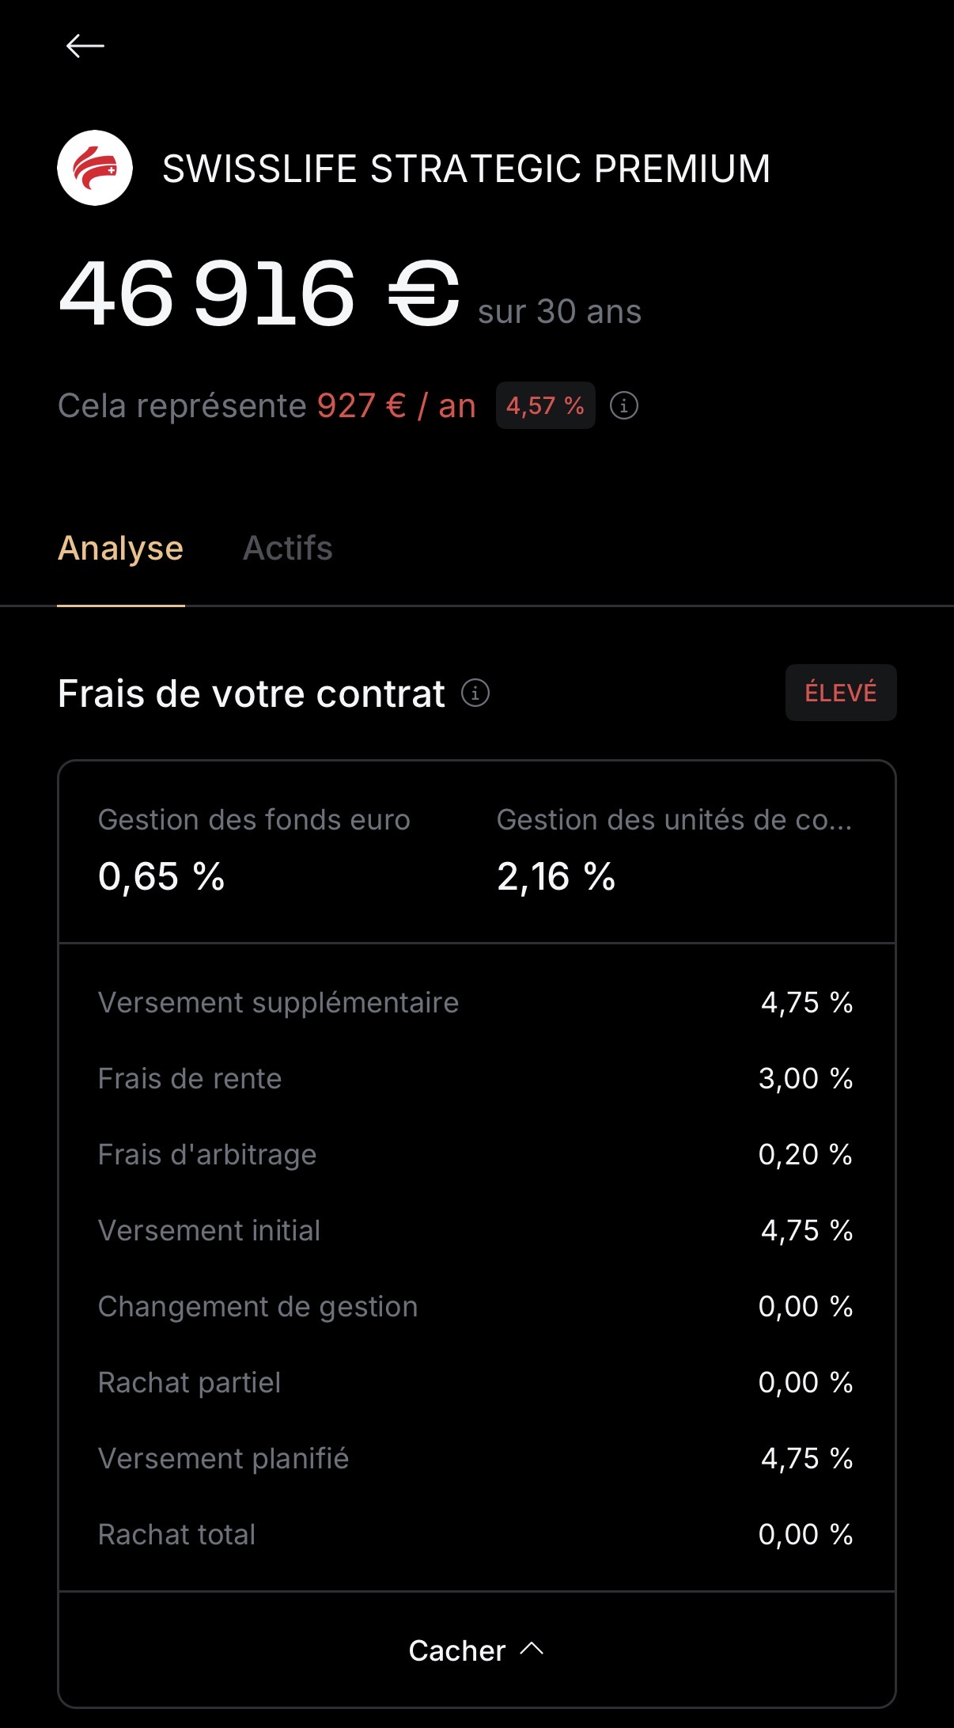
Task: Tap the Frais d'arbitrage row
Action: pos(475,1155)
